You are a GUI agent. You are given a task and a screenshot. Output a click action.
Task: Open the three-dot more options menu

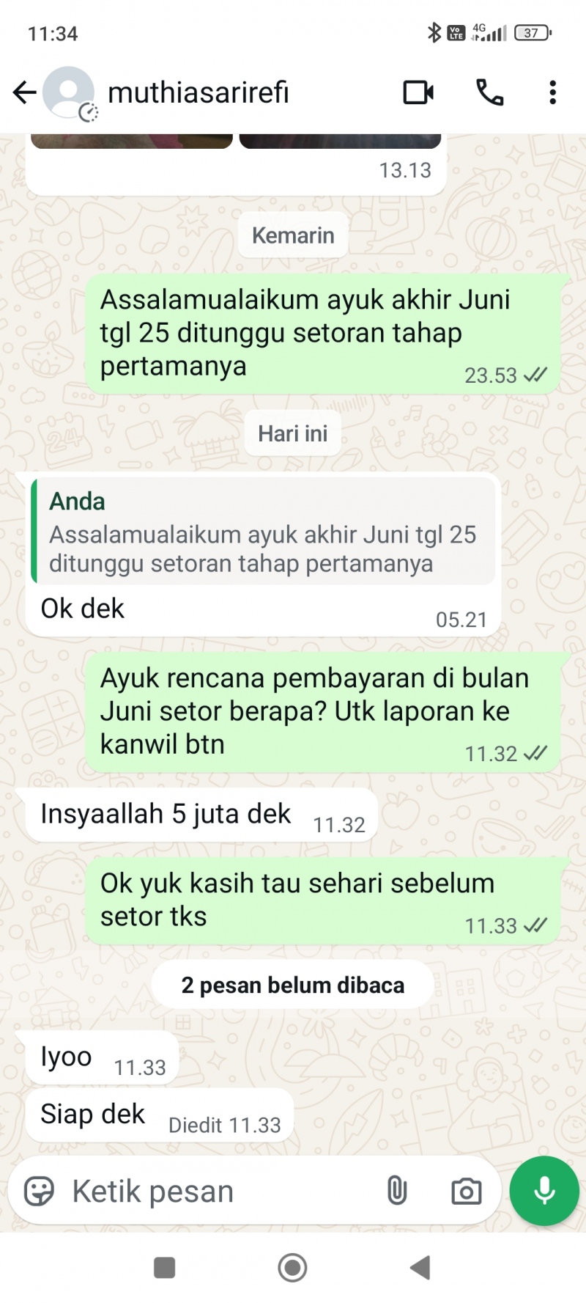point(553,92)
